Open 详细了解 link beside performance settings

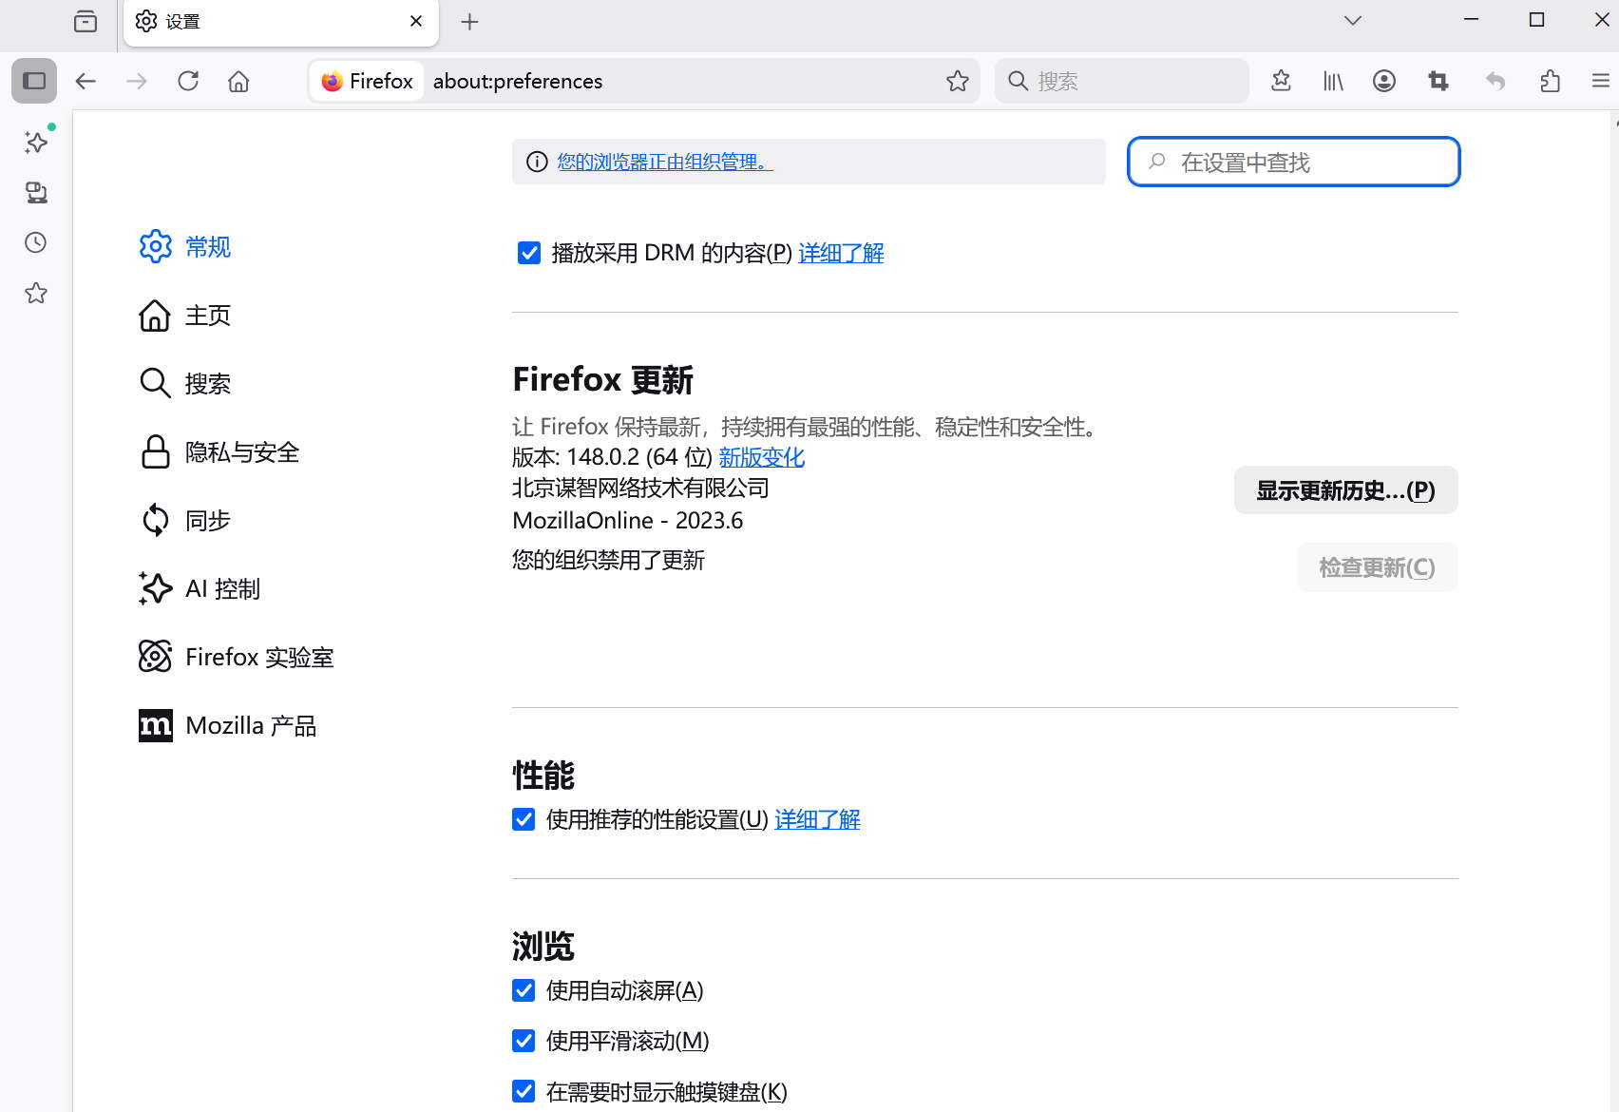click(x=817, y=819)
